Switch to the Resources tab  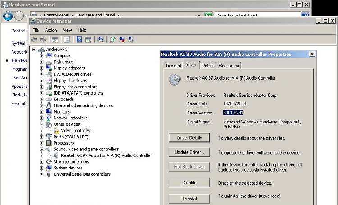[228, 65]
